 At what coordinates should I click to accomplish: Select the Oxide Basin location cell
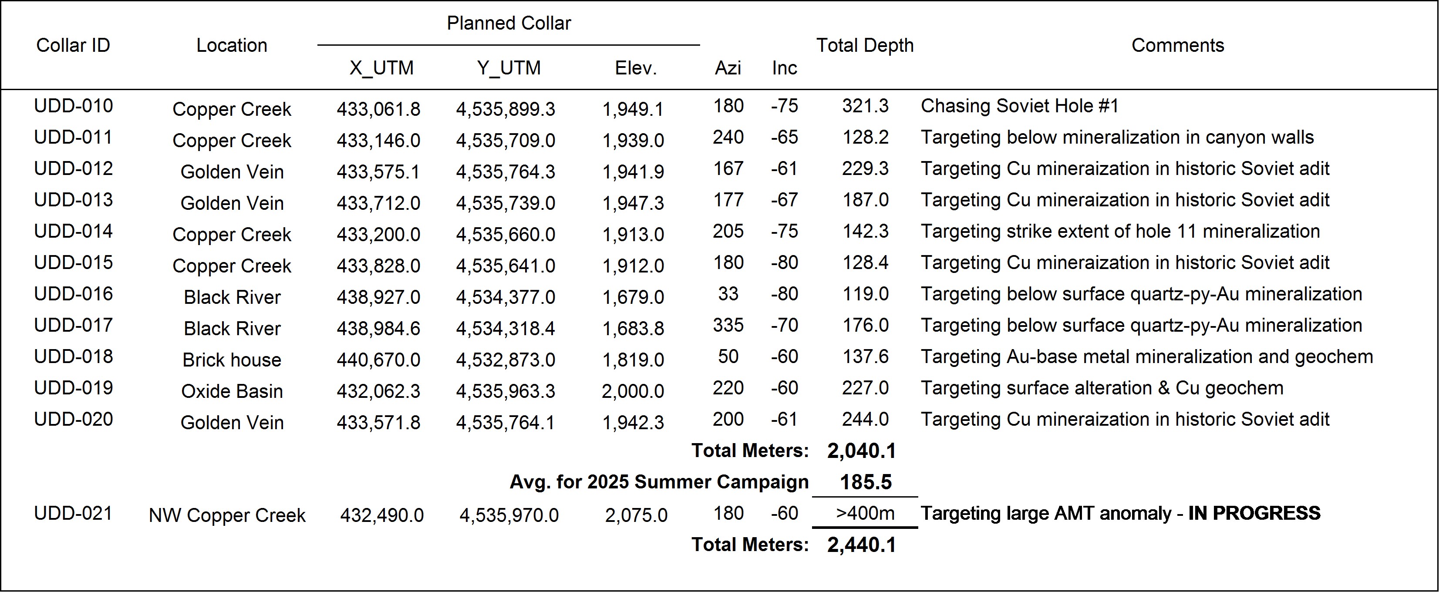pyautogui.click(x=232, y=391)
